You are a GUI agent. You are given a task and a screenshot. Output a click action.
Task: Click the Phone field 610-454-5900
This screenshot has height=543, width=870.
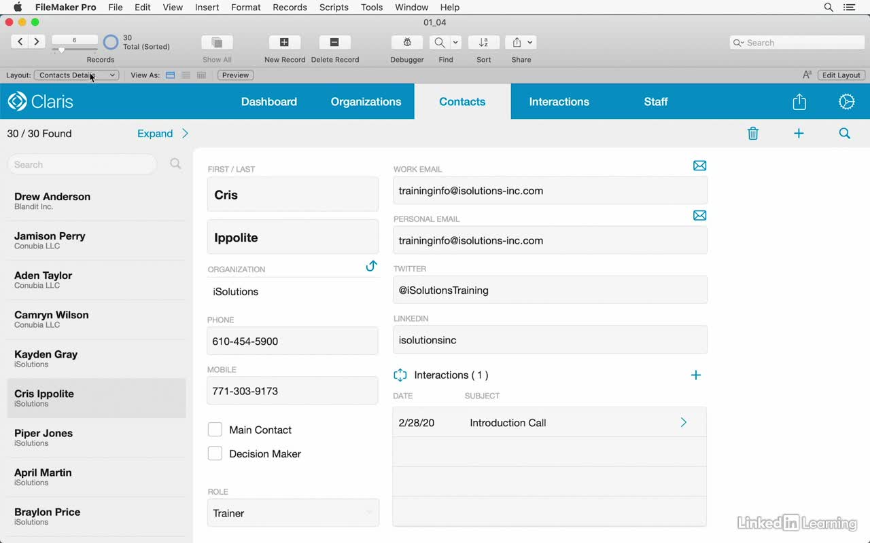[x=293, y=341]
